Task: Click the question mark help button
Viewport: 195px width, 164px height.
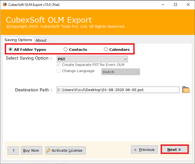Action: point(13,151)
